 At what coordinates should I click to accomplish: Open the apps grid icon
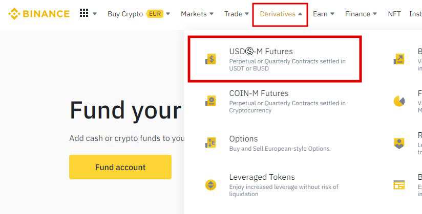(x=84, y=13)
